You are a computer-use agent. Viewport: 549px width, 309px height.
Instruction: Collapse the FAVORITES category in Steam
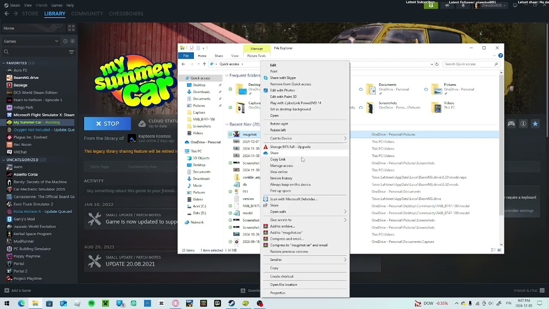3,63
